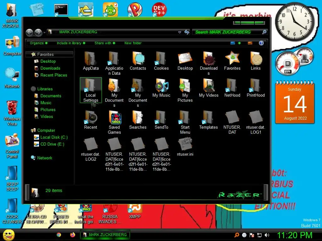This screenshot has height=241, width=322.
Task: Open the Start Menu folder
Action: pos(185,123)
